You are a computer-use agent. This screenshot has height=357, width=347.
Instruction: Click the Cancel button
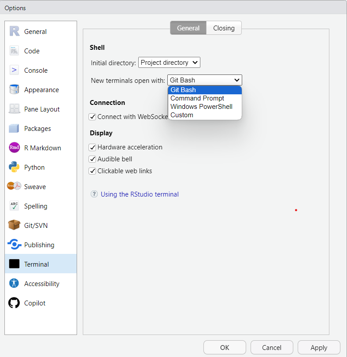(272, 347)
